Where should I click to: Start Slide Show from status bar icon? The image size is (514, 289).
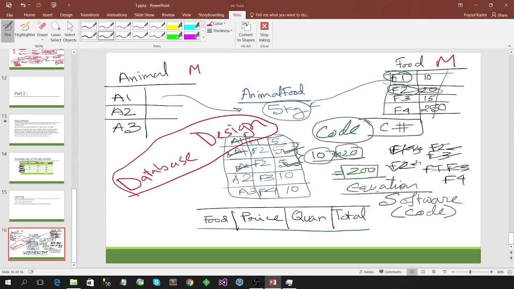[445, 272]
